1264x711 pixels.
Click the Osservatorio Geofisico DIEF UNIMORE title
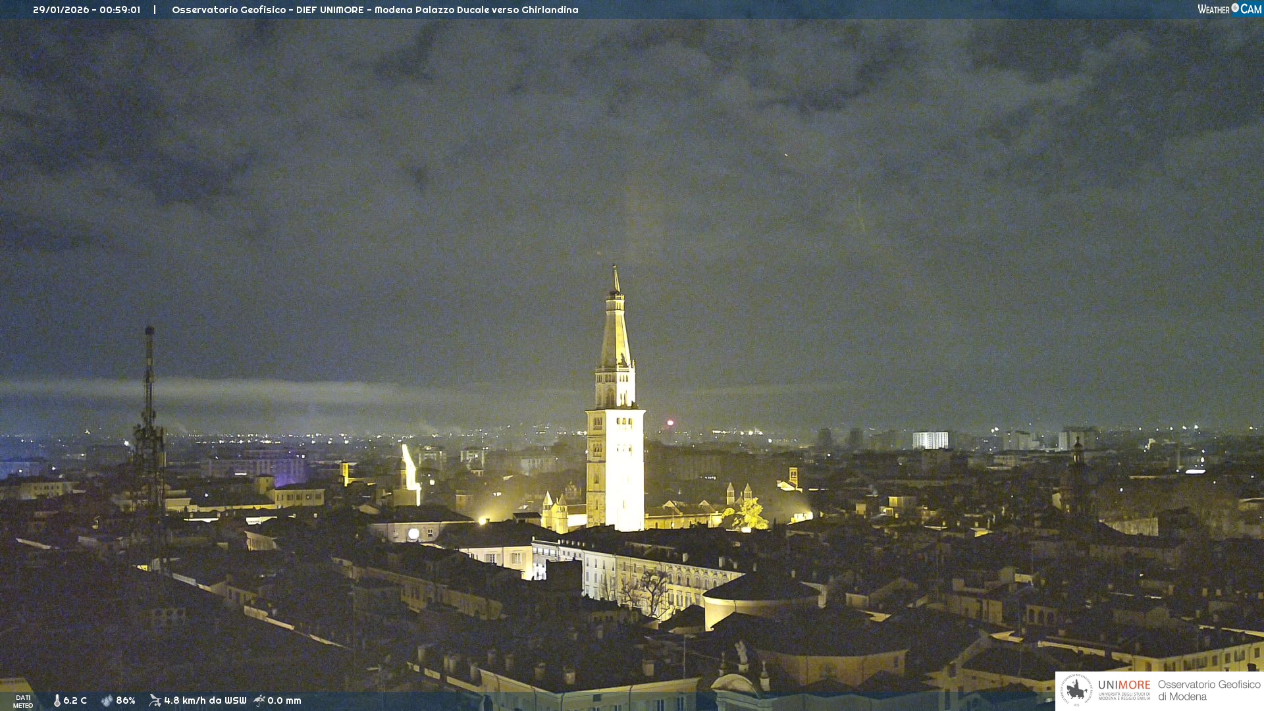(x=269, y=10)
